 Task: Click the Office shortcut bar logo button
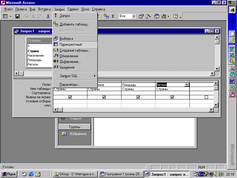tap(232, 9)
